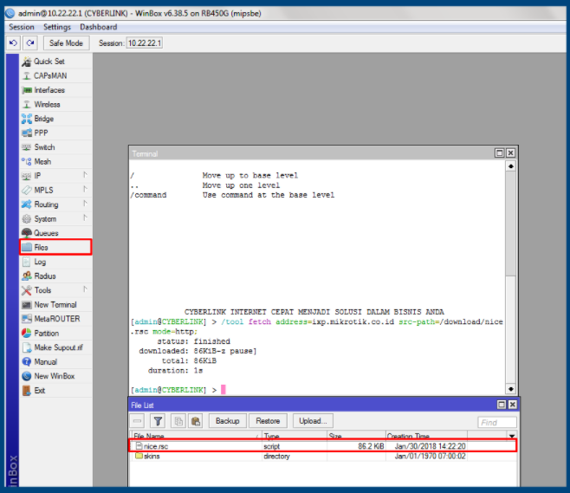570x493 pixels.
Task: Select the nice.rsc file row
Action: pos(323,446)
